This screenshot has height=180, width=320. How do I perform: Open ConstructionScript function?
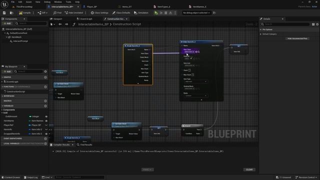pyautogui.click(x=15, y=91)
